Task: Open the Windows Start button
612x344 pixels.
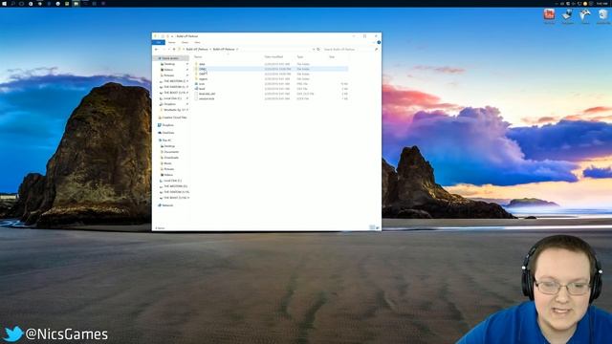Action: 4,4
